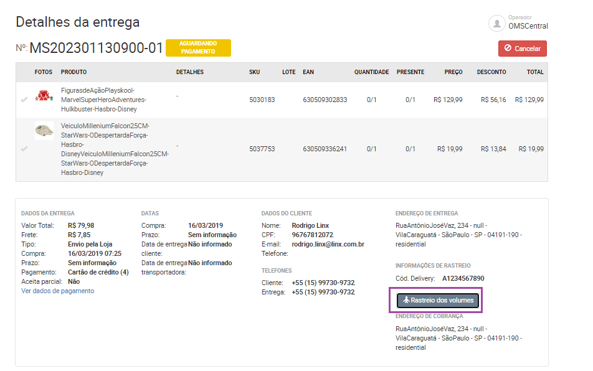Viewport: 593px width, 371px height.
Task: Click the TOTAL column header
Action: [x=535, y=72]
